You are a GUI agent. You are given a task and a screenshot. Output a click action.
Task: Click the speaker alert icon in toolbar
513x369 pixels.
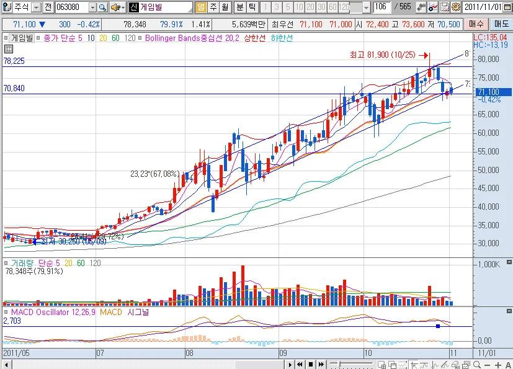pyautogui.click(x=115, y=7)
